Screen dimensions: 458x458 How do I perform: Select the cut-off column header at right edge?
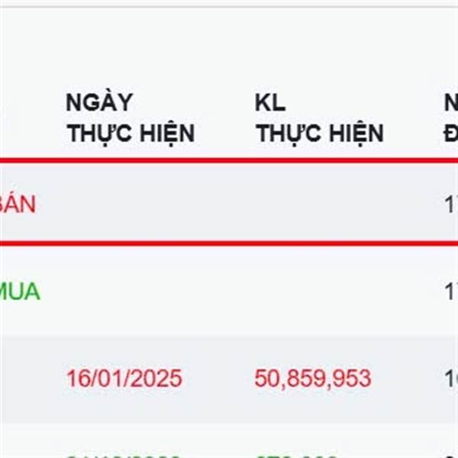pyautogui.click(x=451, y=118)
